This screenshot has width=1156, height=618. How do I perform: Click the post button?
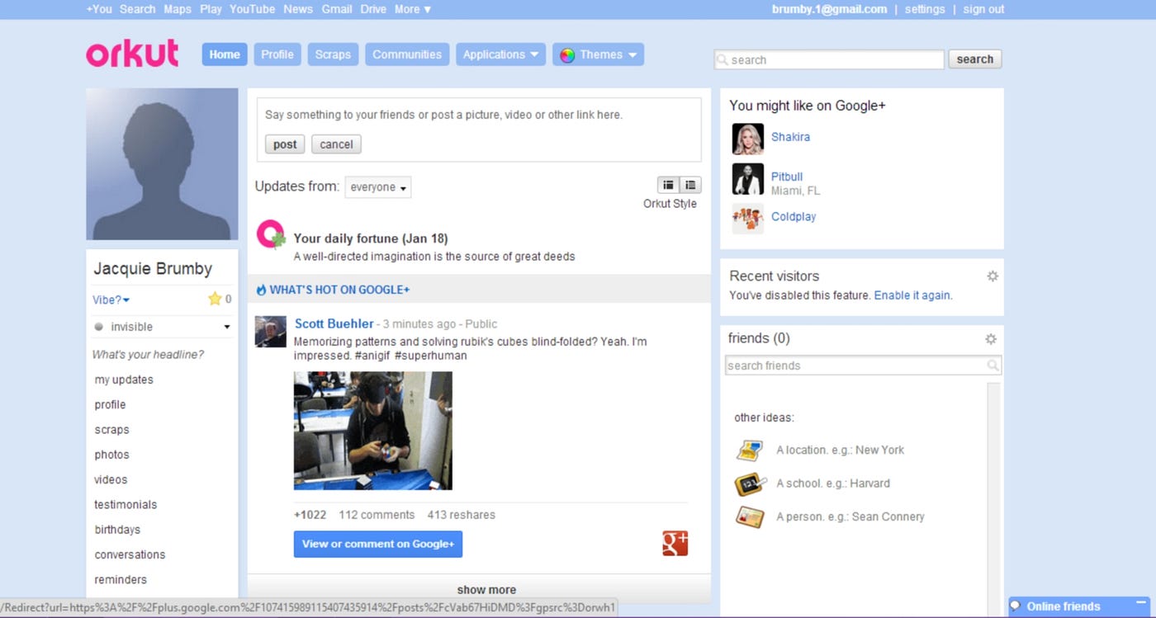(284, 144)
